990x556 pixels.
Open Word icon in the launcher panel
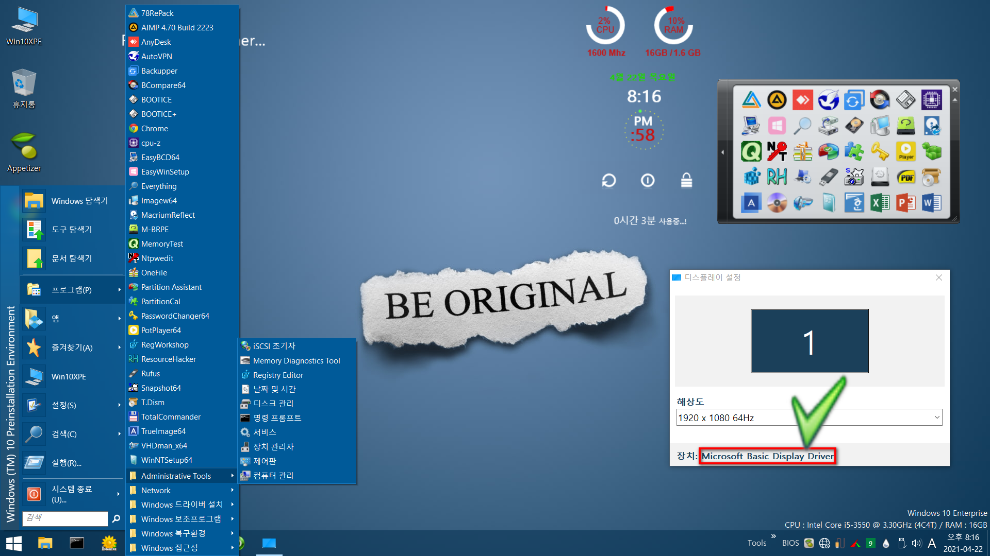point(931,203)
